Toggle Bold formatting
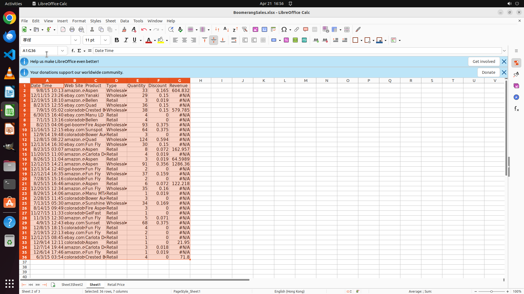 [117, 40]
